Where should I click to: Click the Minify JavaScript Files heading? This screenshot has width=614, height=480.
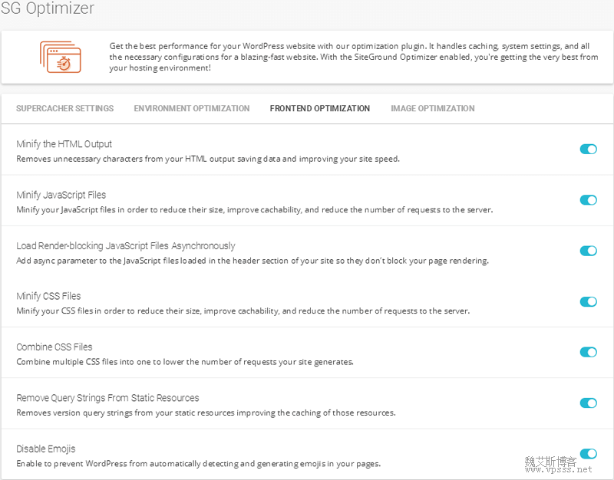click(61, 195)
